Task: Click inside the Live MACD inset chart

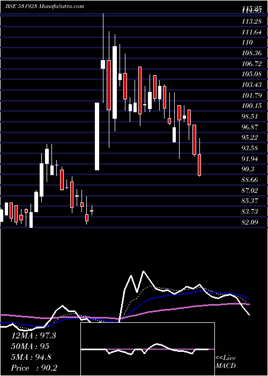Action: tap(147, 349)
